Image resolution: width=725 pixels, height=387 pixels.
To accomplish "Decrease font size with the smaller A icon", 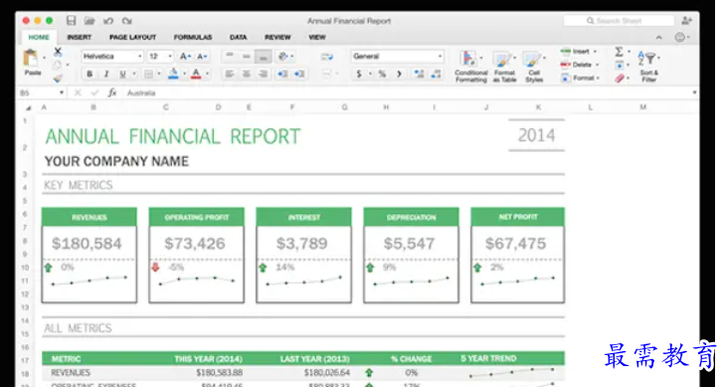I will pyautogui.click(x=202, y=56).
